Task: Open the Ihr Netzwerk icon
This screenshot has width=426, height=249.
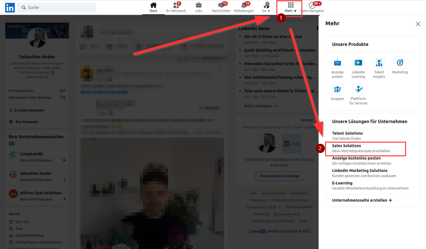Action: [x=176, y=5]
